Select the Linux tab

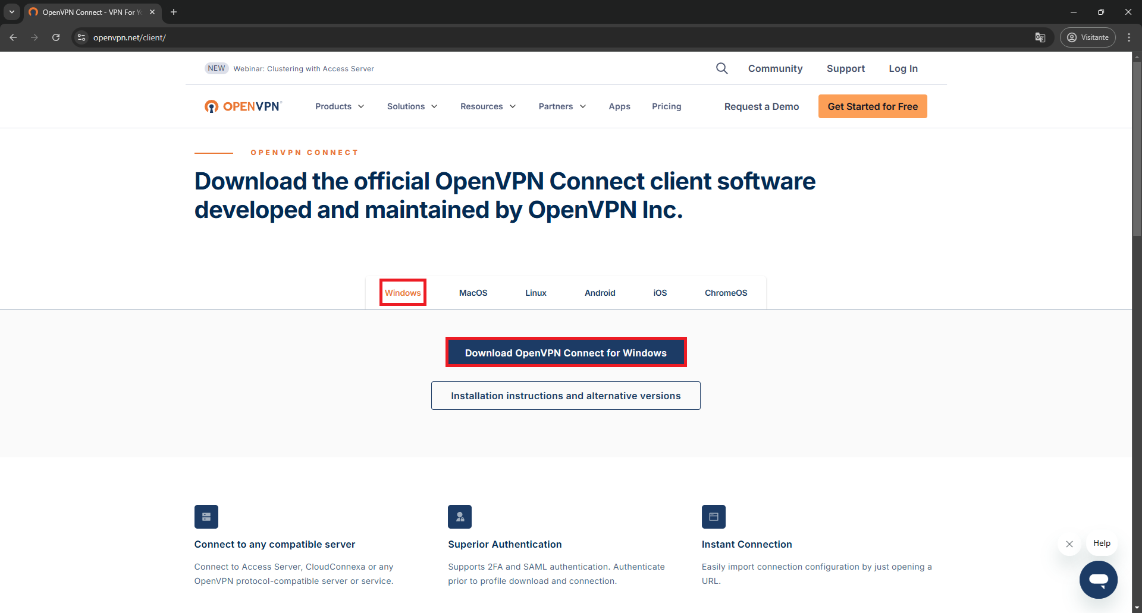point(535,293)
